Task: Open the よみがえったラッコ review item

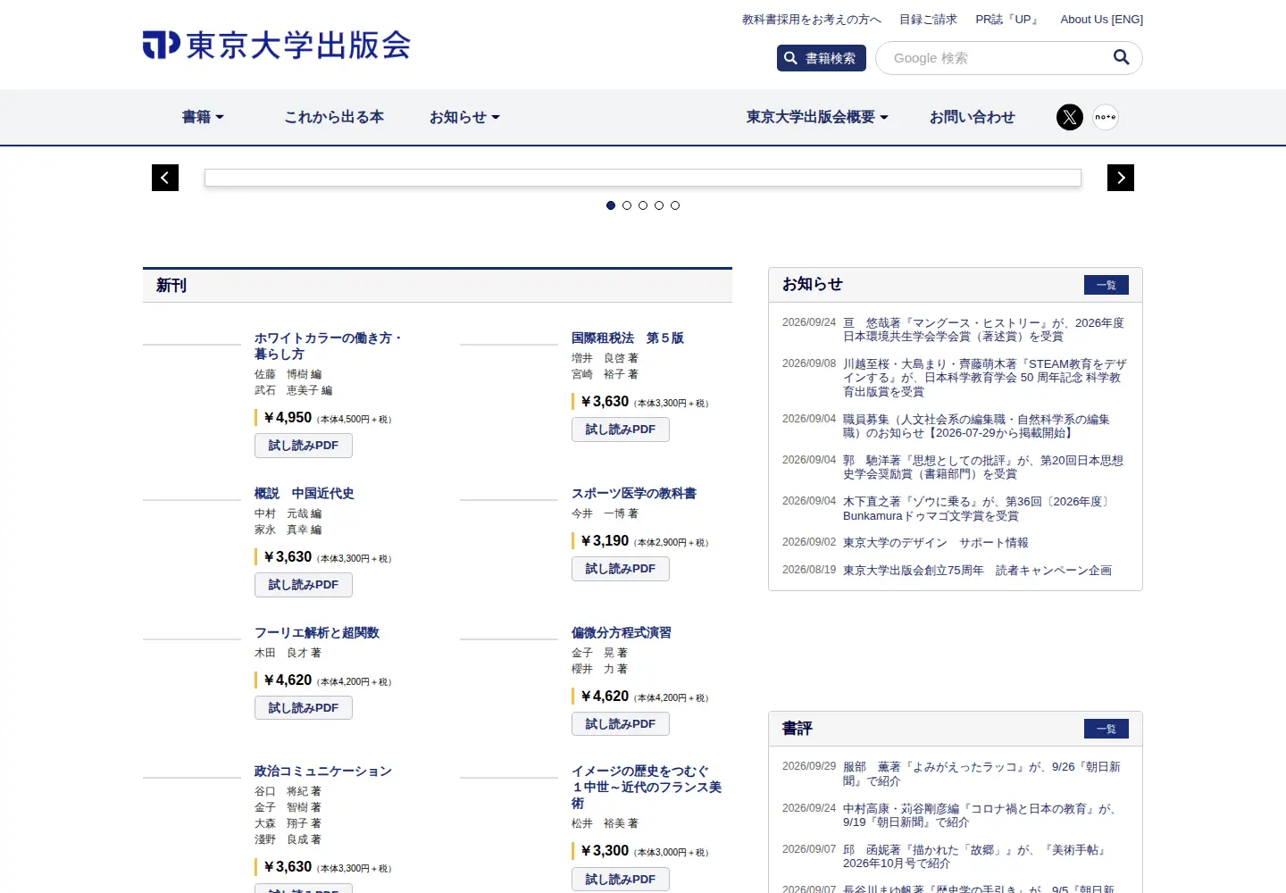Action: pyautogui.click(x=981, y=773)
